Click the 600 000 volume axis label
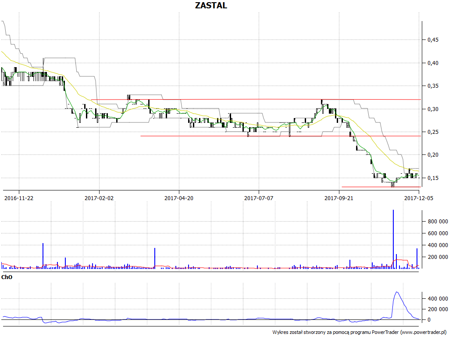Viewport: 449px width, 337px height. 438,233
